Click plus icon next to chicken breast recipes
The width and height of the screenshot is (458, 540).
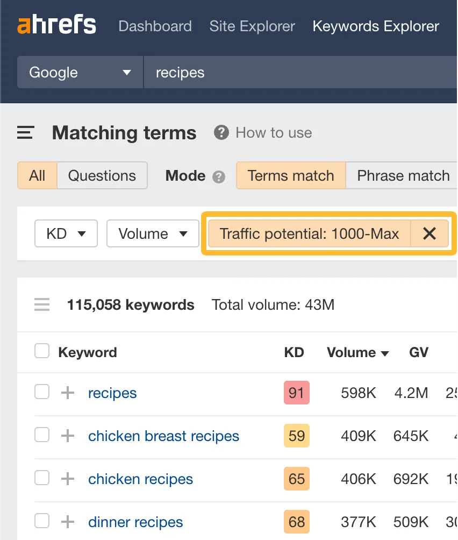[68, 436]
